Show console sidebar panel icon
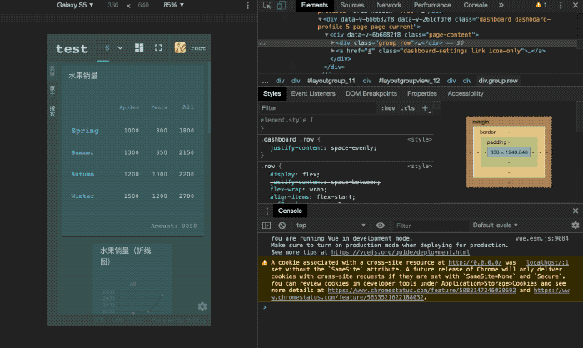 pyautogui.click(x=267, y=226)
